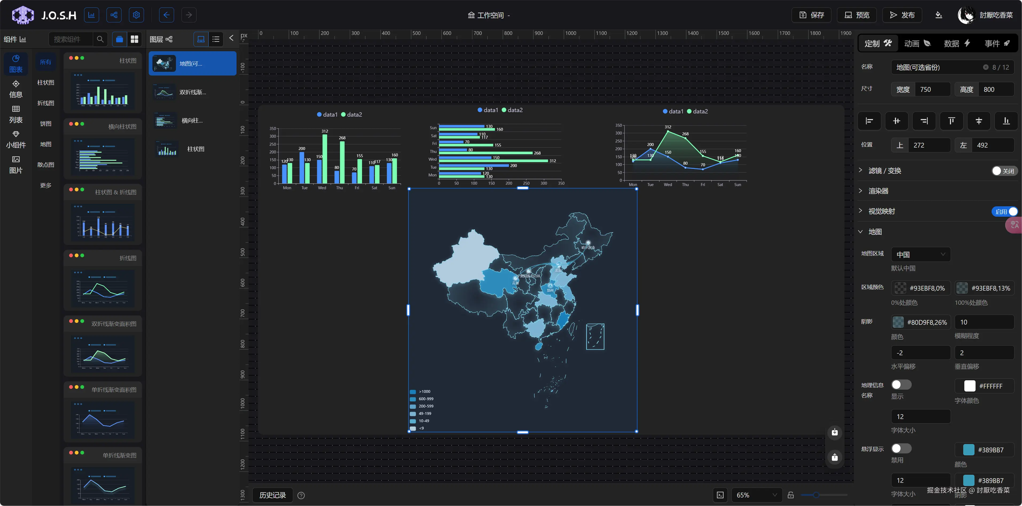Switch component list to grid view icon
Image resolution: width=1022 pixels, height=506 pixels.
(135, 39)
